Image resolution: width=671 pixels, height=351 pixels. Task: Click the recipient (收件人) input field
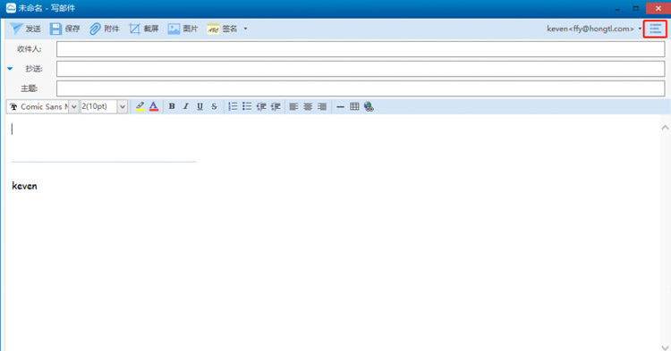[x=361, y=49]
